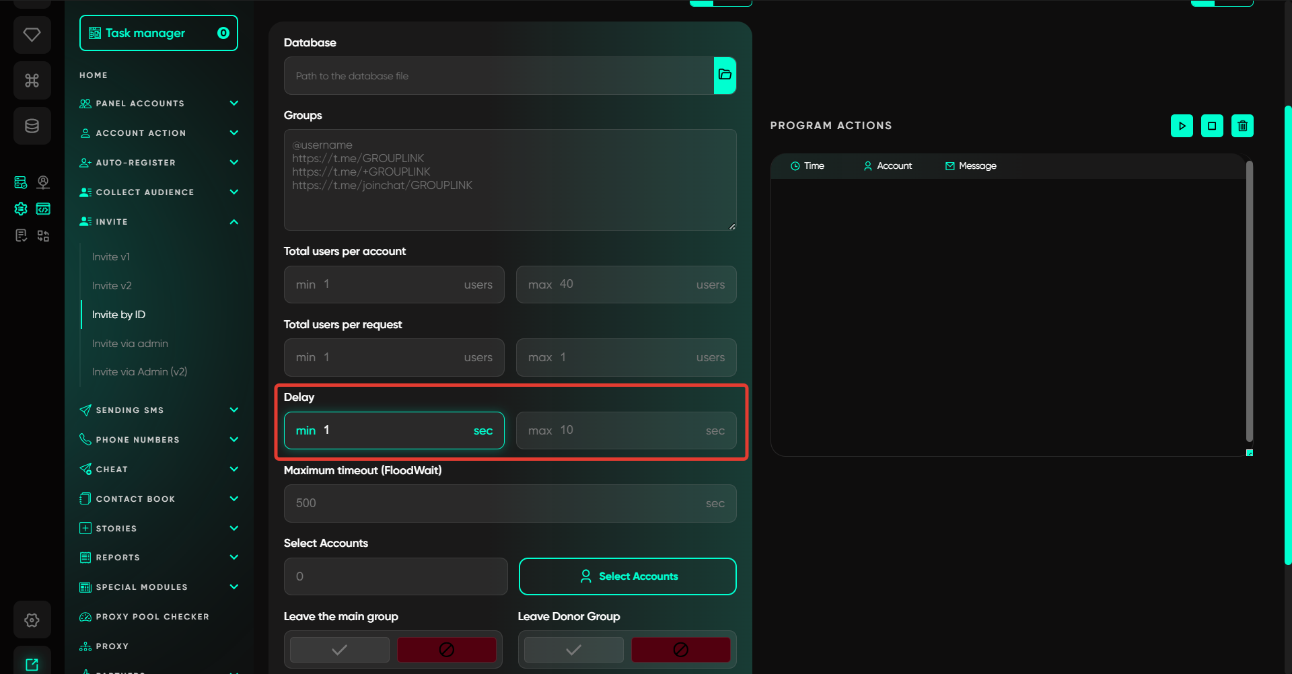Enable Leave the main group checkmark
Screen dimensions: 1292x674
[x=340, y=650]
